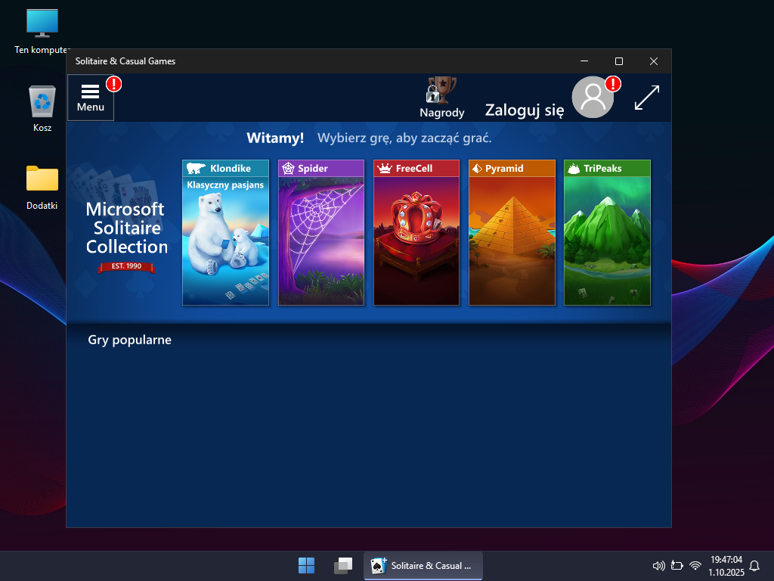Open the FreeCell game tile

click(x=416, y=233)
